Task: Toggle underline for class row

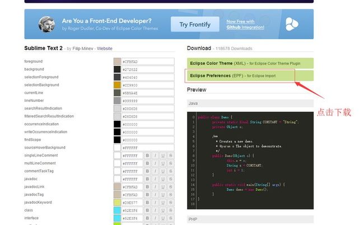Action: [x=163, y=210]
